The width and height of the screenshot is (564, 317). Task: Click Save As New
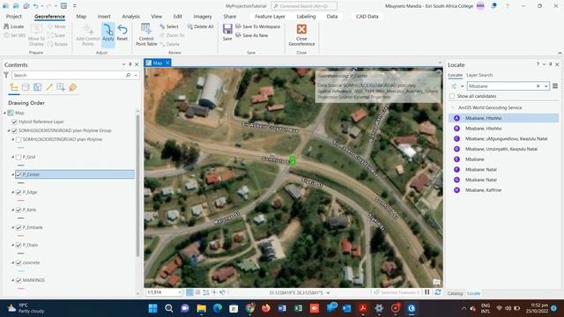pyautogui.click(x=252, y=35)
